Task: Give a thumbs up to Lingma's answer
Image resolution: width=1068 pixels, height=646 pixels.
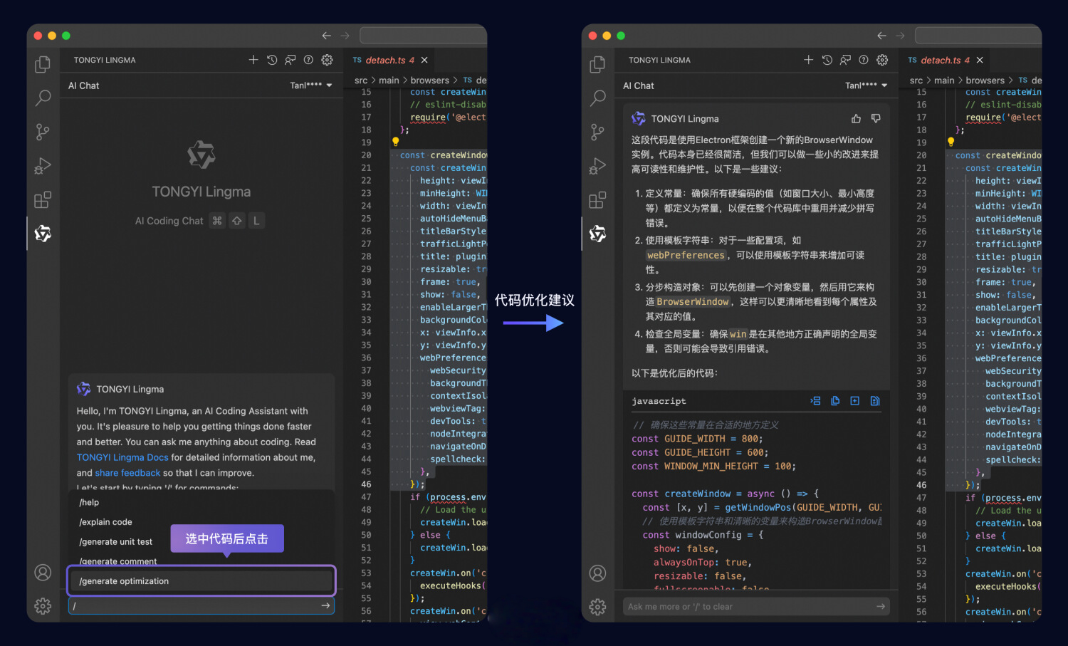Action: point(857,118)
